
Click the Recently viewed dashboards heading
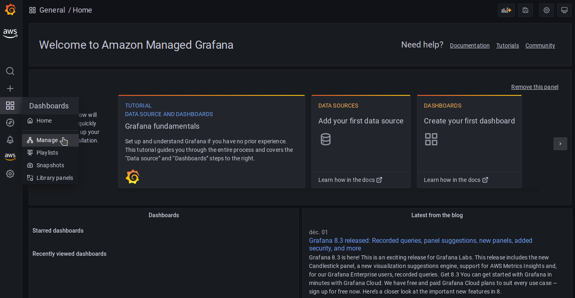[69, 254]
